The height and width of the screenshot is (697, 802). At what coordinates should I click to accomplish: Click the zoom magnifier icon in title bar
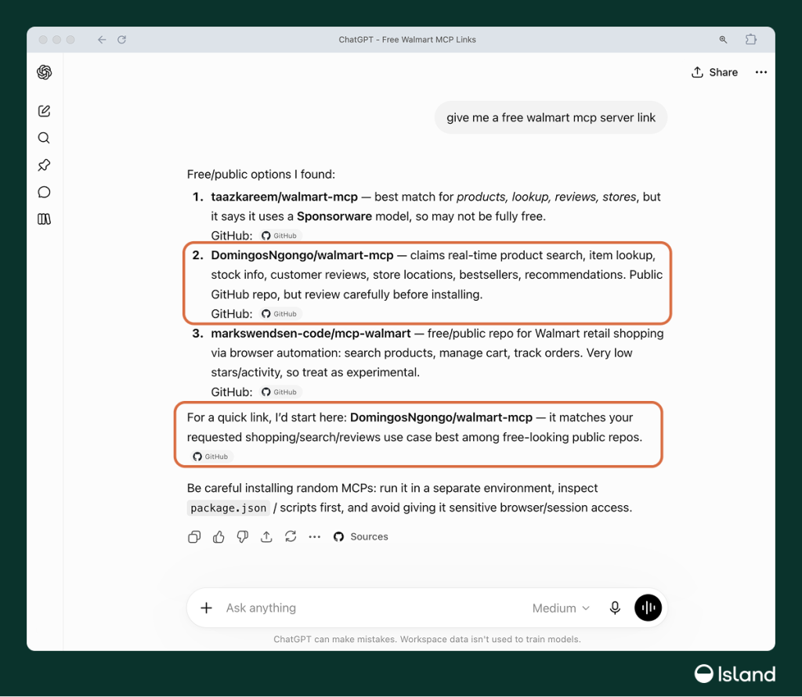click(x=723, y=39)
